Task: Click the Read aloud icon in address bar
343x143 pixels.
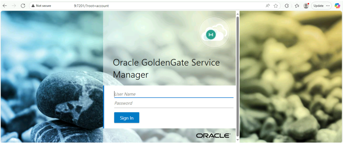Action: click(x=268, y=6)
